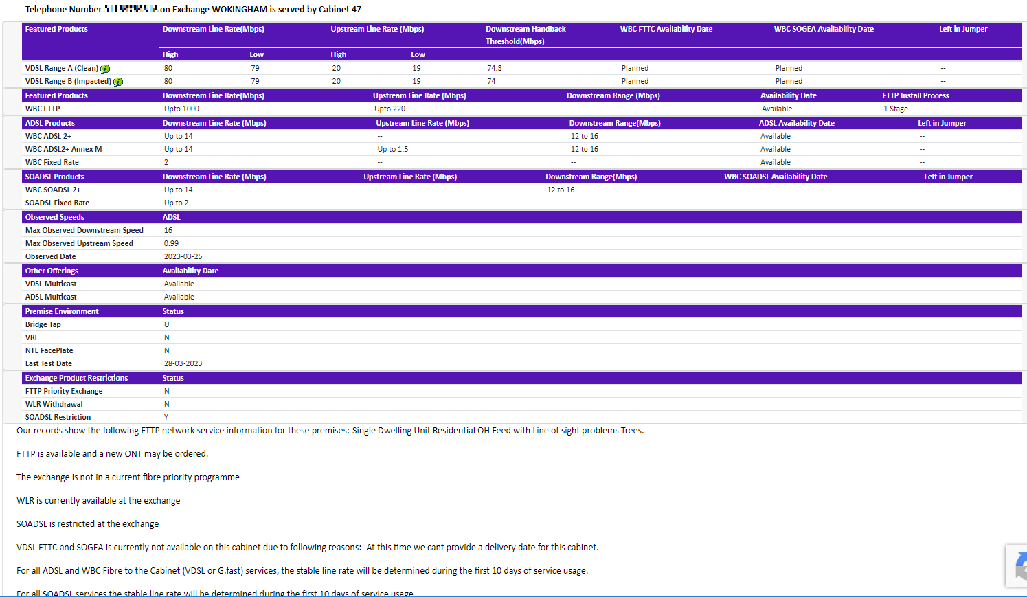Click the info icon beside VDSL Range B (Impacted)
Viewport: 1027px width, 597px height.
click(118, 82)
